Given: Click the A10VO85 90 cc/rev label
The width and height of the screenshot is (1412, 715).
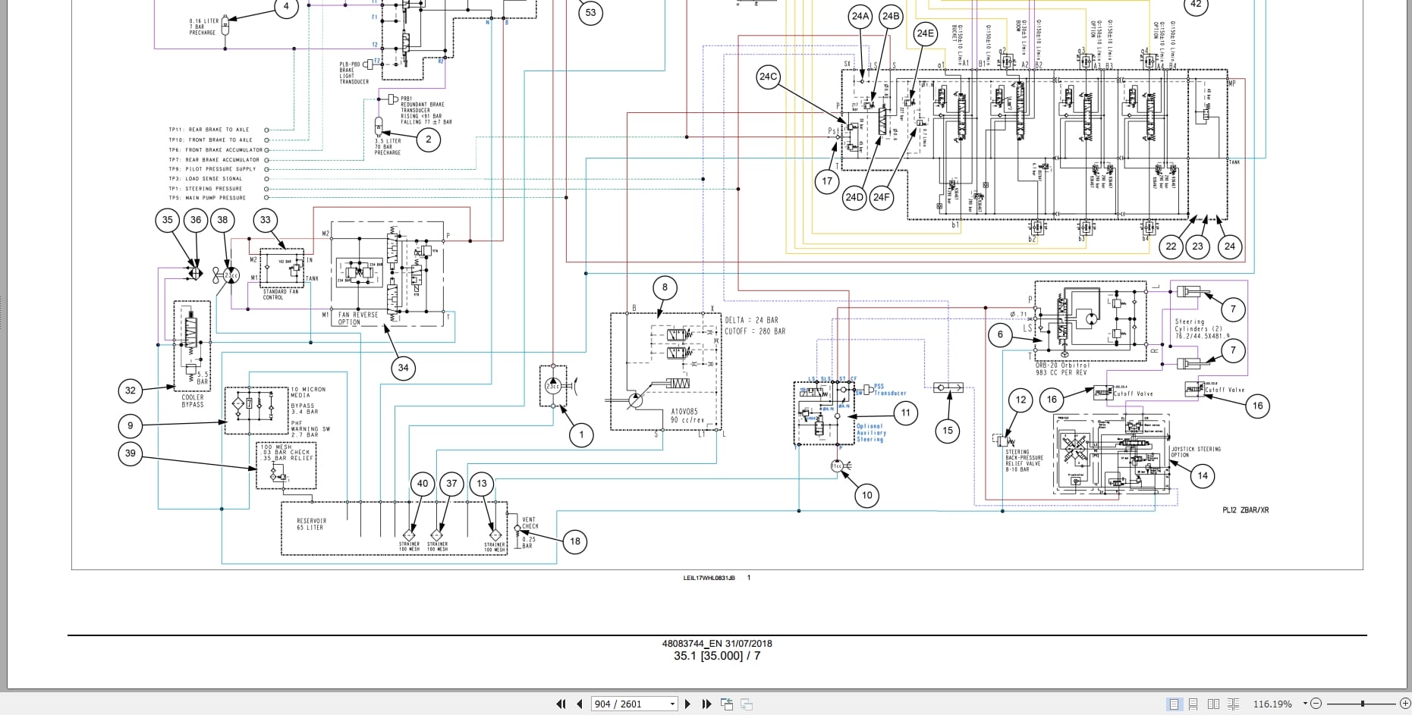Looking at the screenshot, I should tap(687, 416).
